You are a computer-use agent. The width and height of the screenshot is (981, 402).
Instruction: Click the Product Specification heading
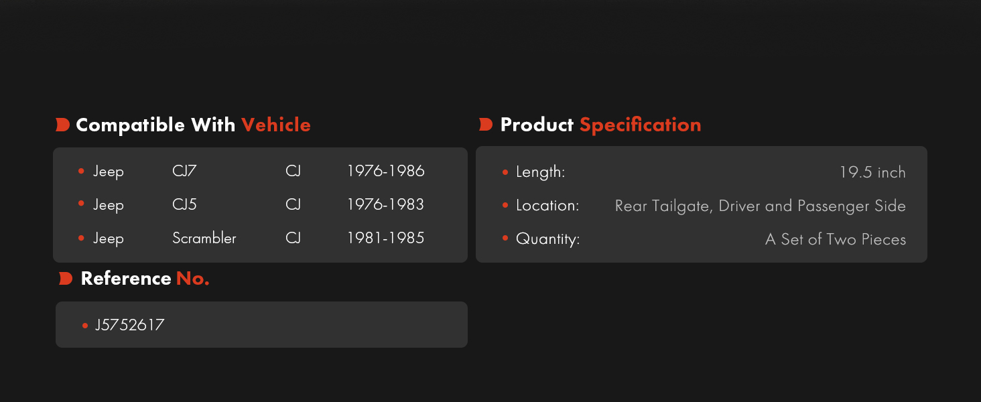[600, 125]
